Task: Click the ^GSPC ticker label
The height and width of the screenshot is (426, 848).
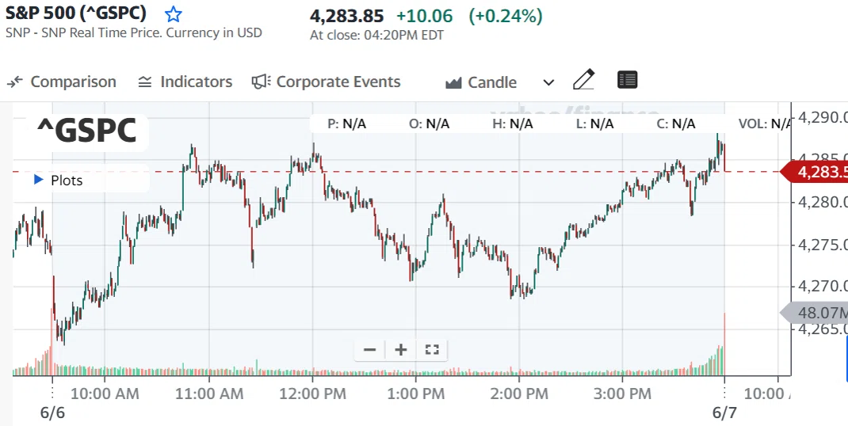Action: click(x=86, y=131)
